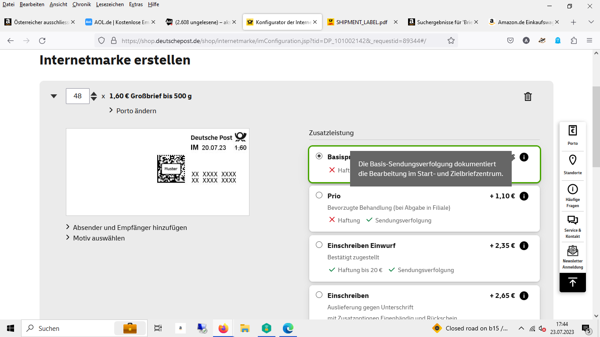
Task: Select the Einschreiben radio button
Action: [319, 295]
